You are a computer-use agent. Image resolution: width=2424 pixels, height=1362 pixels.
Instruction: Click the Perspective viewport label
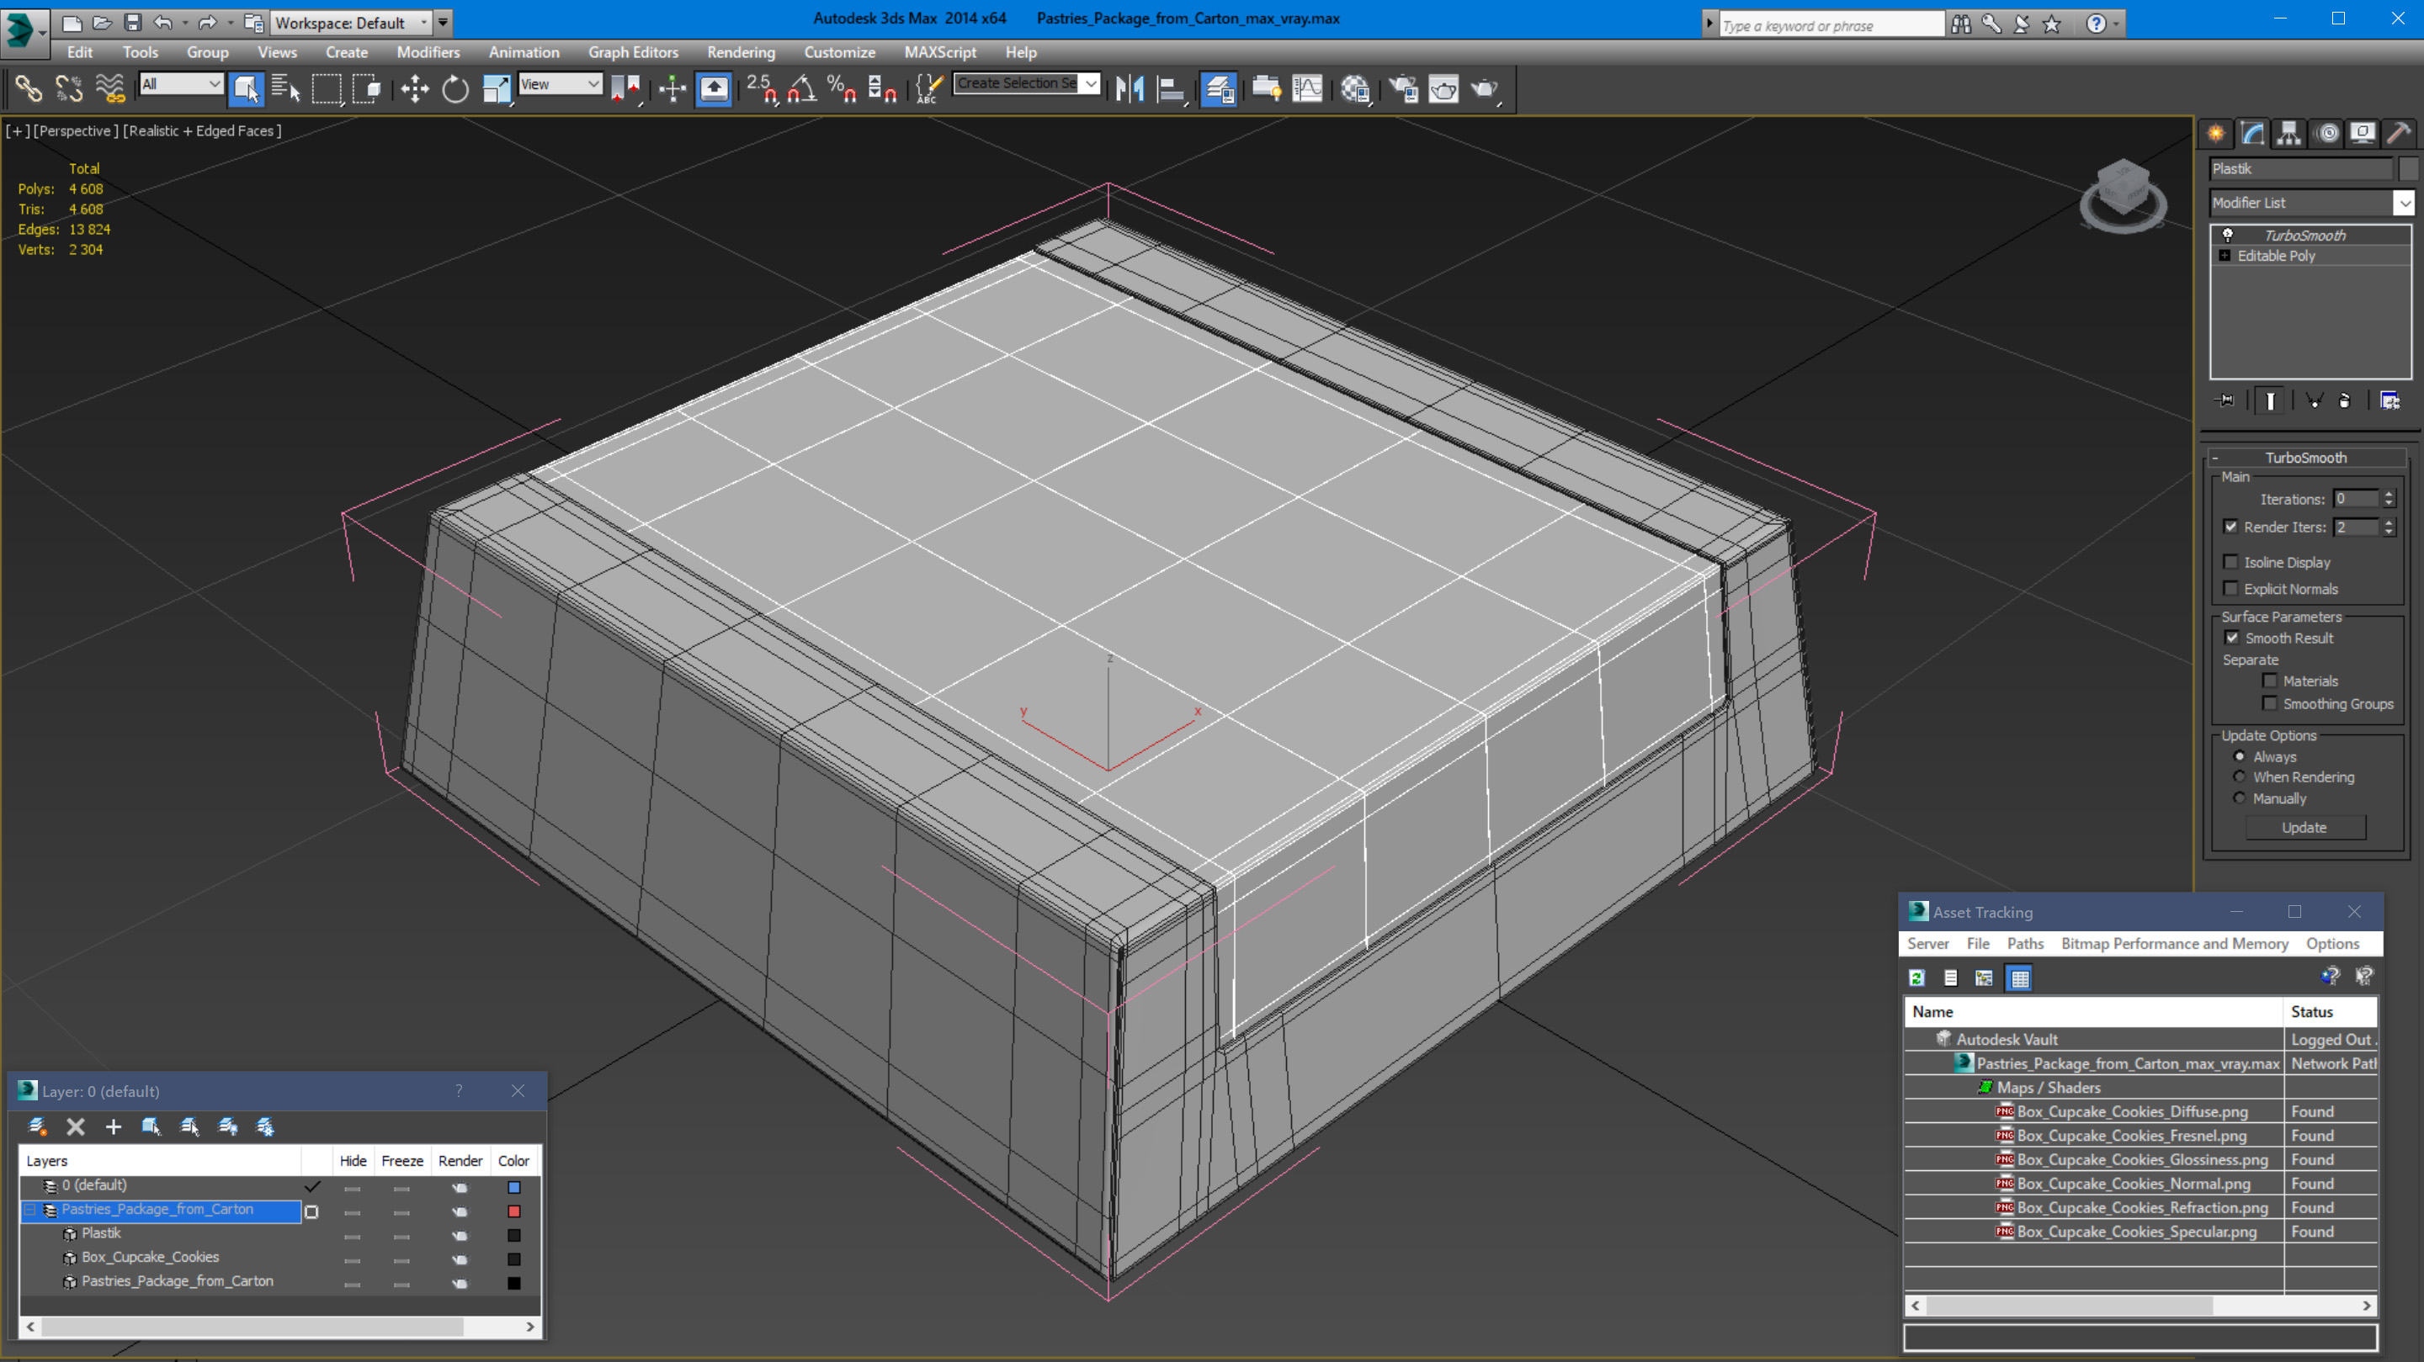pyautogui.click(x=77, y=130)
